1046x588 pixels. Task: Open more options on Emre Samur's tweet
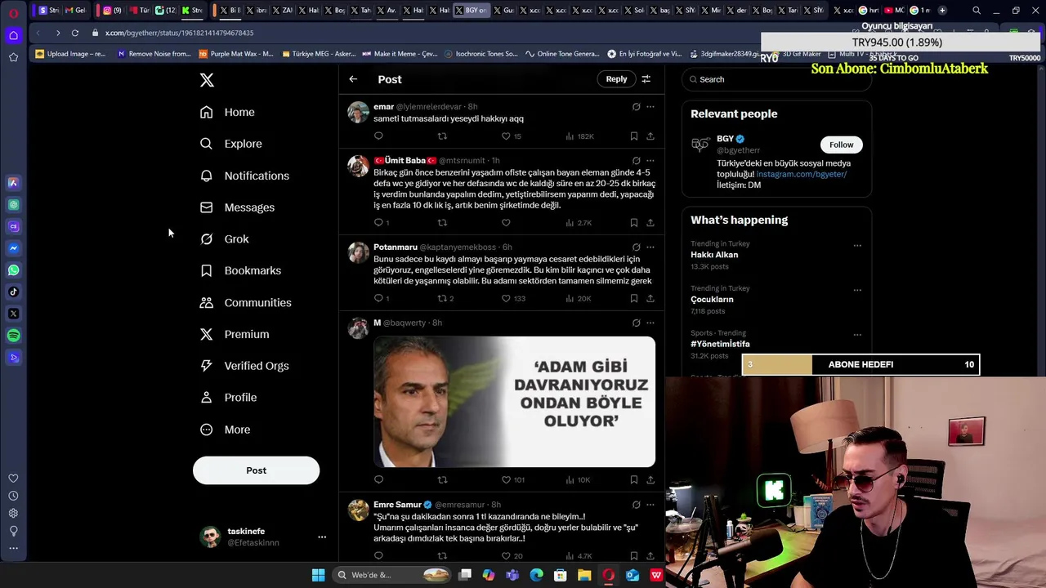(650, 505)
